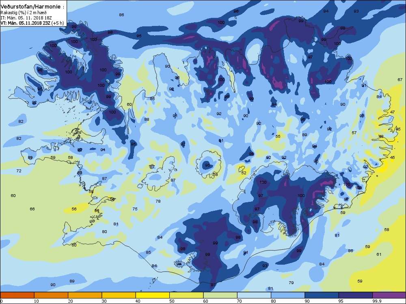Click the humidity value 48 near the east coast
The height and width of the screenshot is (304, 406).
pos(381,137)
